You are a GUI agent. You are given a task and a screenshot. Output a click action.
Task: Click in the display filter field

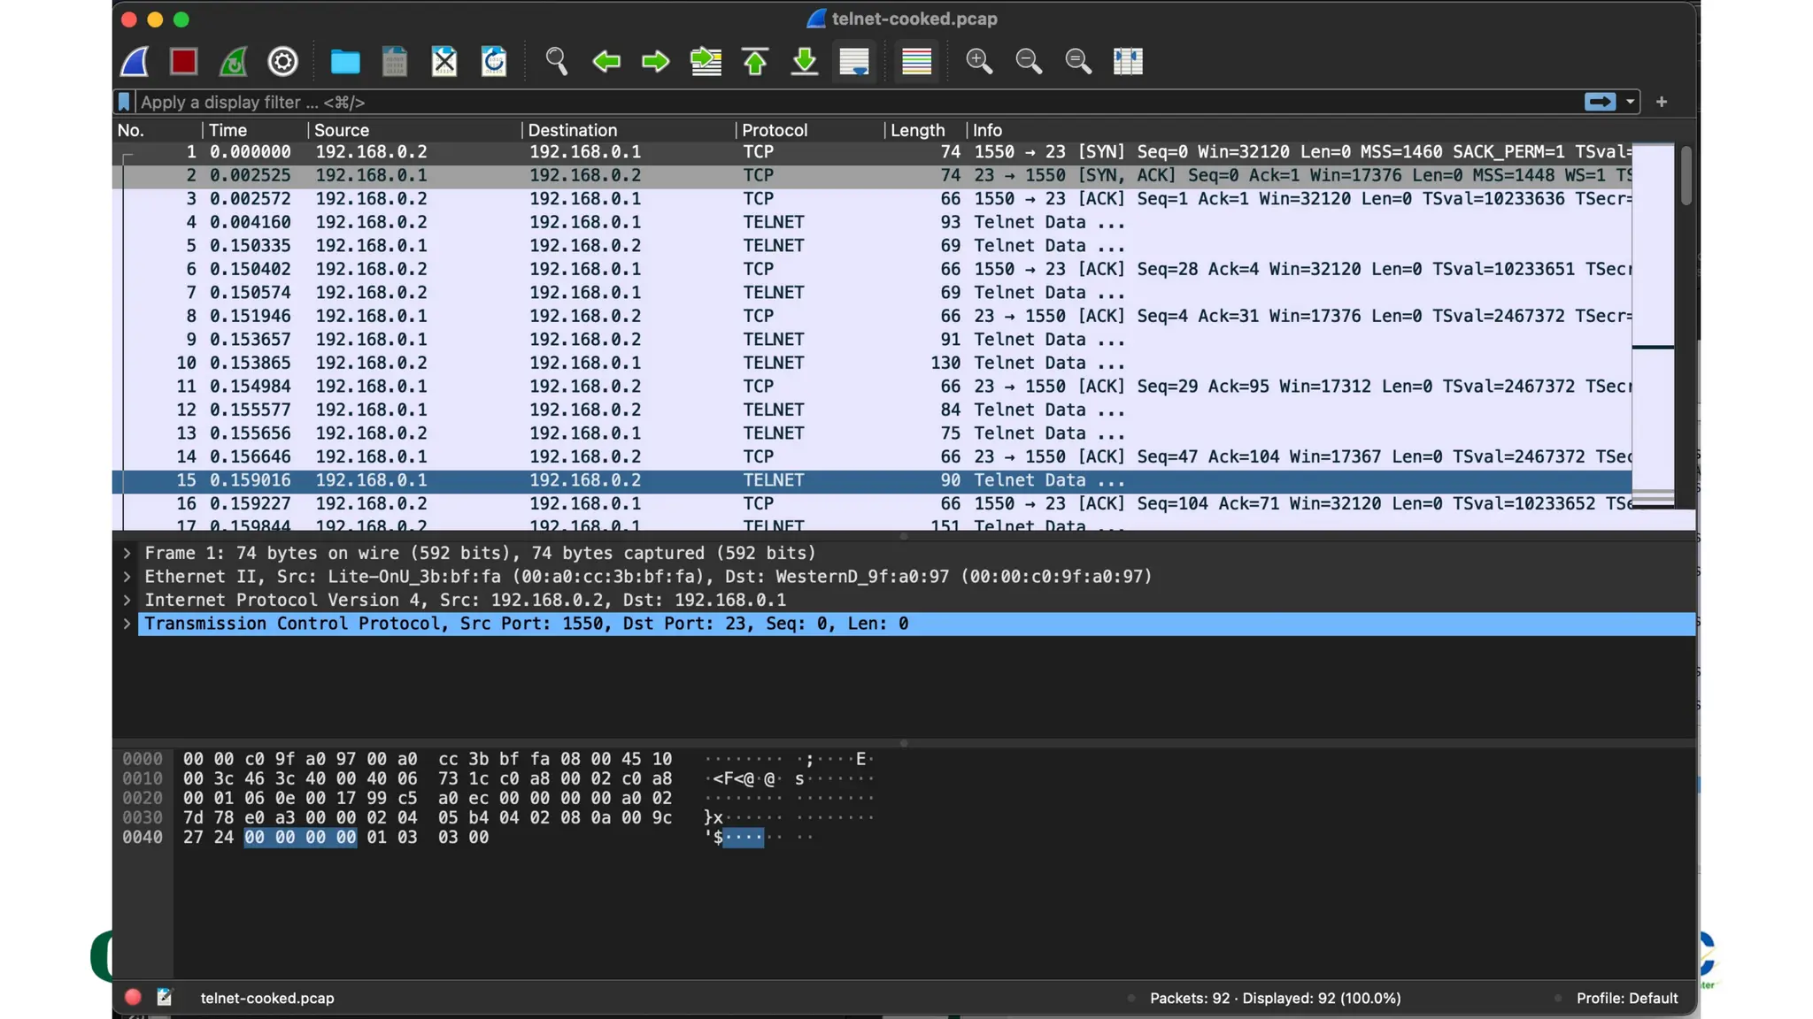pyautogui.click(x=797, y=102)
